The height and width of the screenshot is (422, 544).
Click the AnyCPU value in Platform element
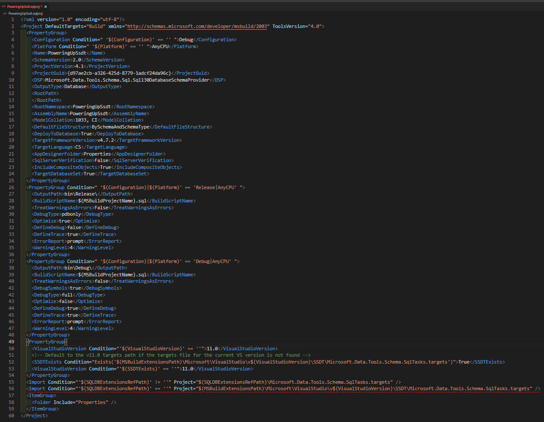pyautogui.click(x=160, y=46)
